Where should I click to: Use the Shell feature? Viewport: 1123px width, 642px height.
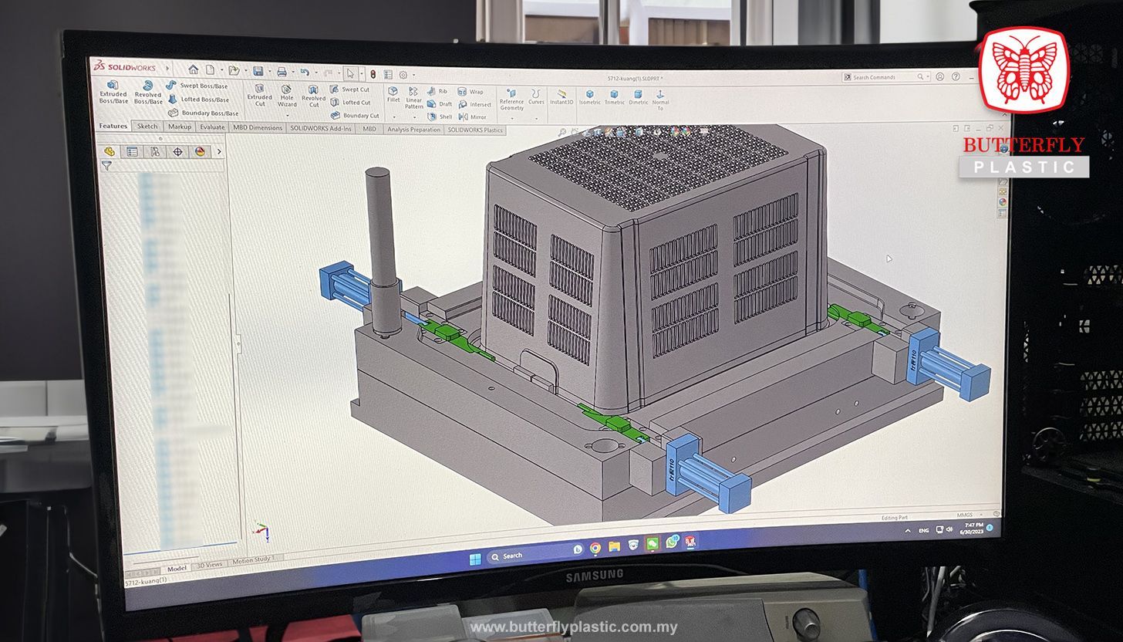[x=440, y=117]
